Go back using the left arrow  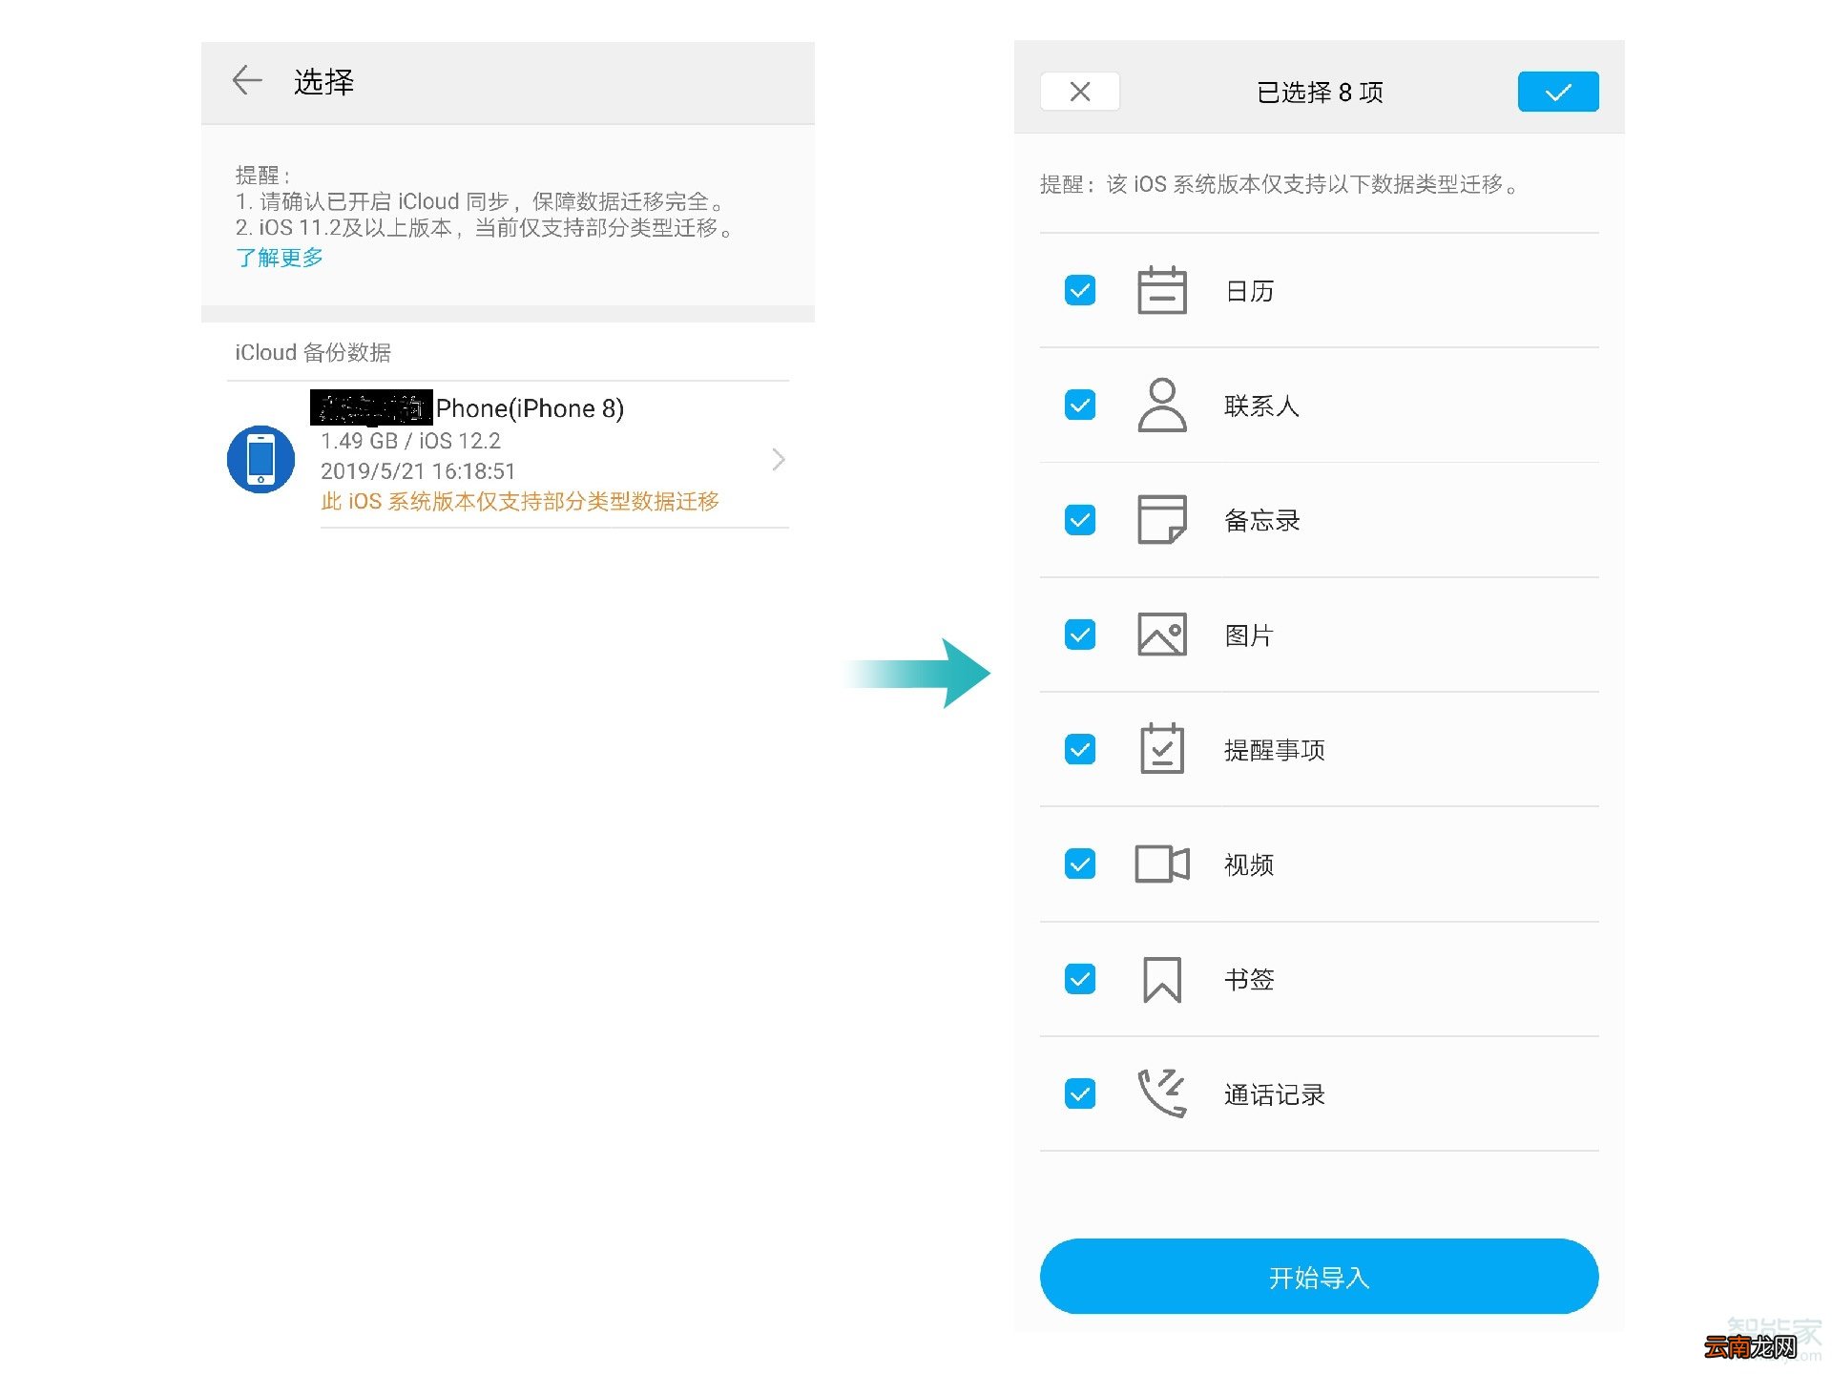[247, 81]
